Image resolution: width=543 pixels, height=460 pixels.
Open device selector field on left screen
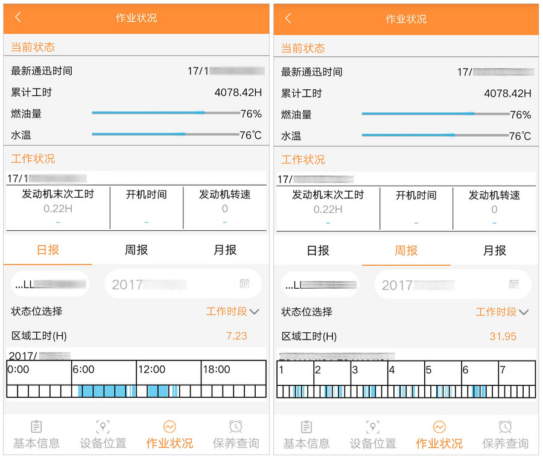[x=50, y=284]
